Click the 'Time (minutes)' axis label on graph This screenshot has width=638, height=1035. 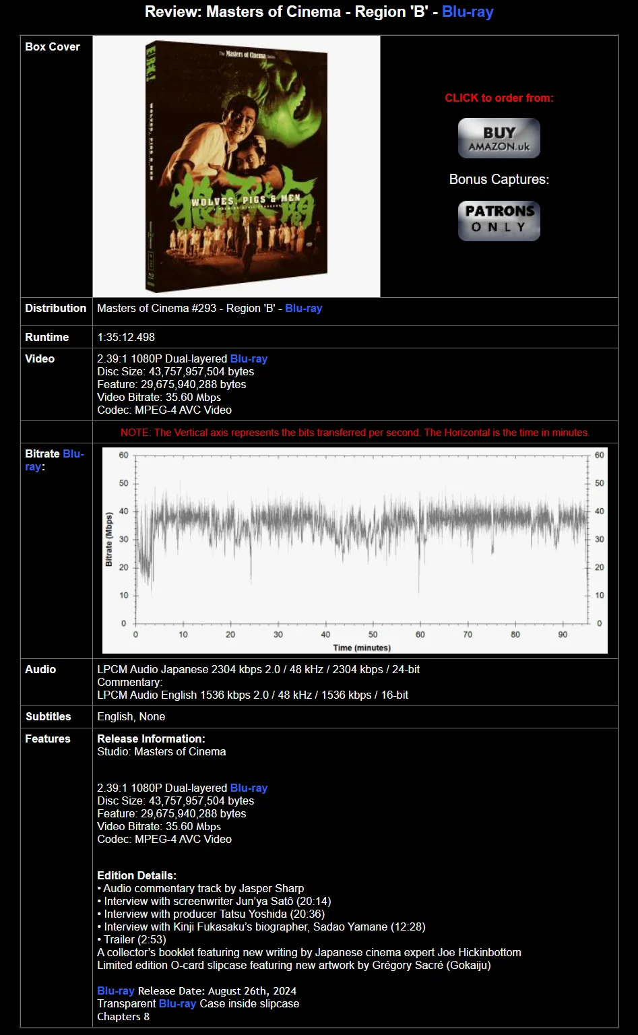pyautogui.click(x=362, y=648)
